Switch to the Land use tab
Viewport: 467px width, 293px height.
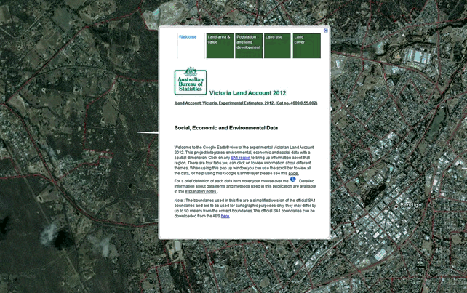tap(277, 45)
